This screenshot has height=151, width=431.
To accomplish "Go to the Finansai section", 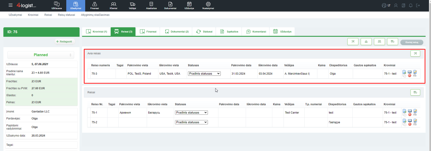I will click(x=95, y=6).
